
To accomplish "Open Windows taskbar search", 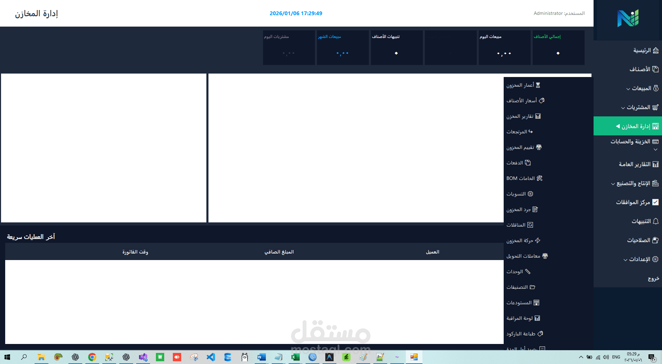I will coord(24,357).
